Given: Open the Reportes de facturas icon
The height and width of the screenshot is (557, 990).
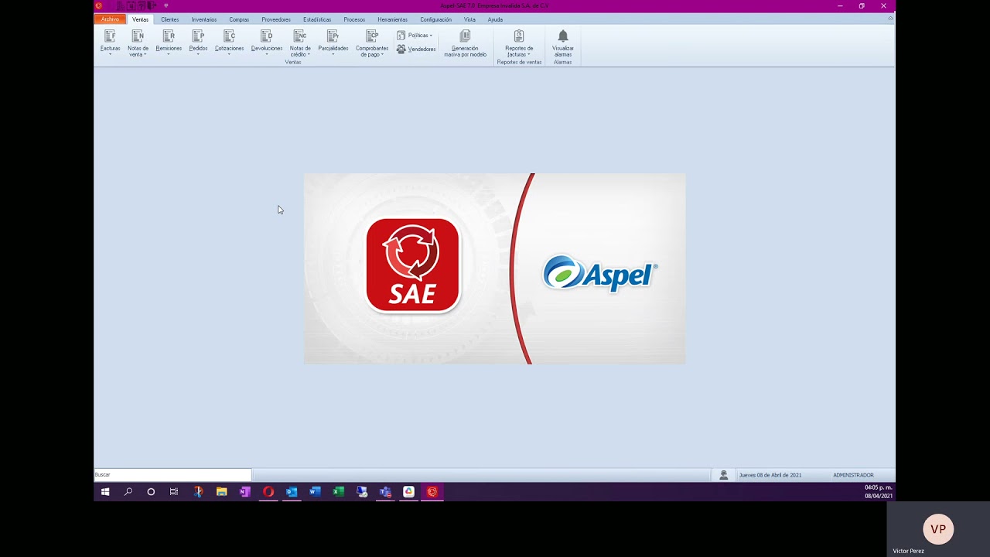Looking at the screenshot, I should tap(519, 36).
